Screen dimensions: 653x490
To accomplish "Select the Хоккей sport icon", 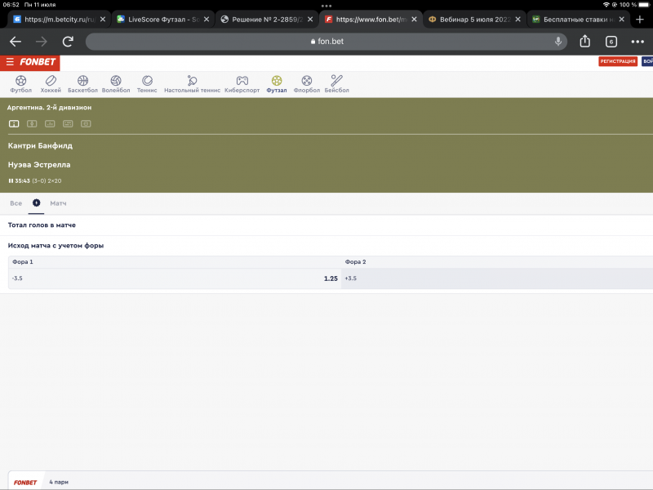I will [51, 83].
